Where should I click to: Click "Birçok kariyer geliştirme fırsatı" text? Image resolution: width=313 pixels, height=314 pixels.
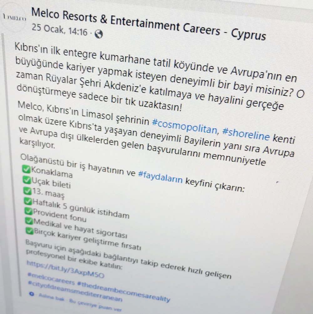88,239
